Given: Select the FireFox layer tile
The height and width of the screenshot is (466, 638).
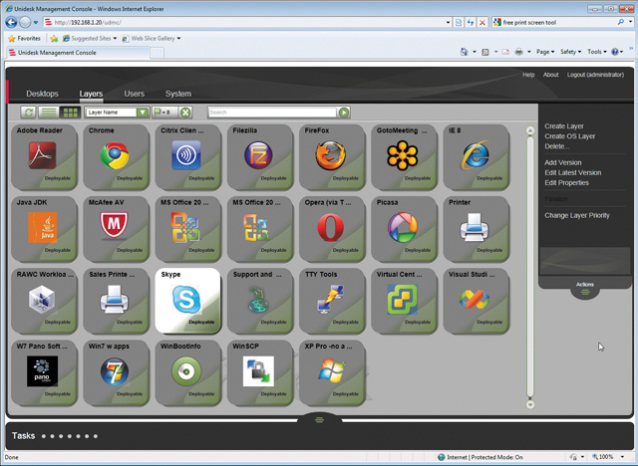Looking at the screenshot, I should click(x=332, y=156).
